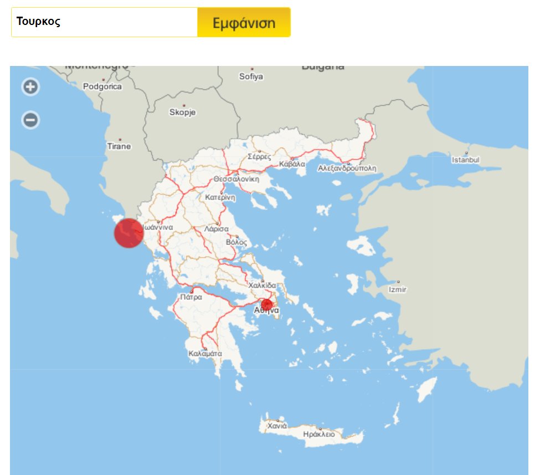Select the small red circle over Αθήνα
The height and width of the screenshot is (475, 545).
pos(266,305)
